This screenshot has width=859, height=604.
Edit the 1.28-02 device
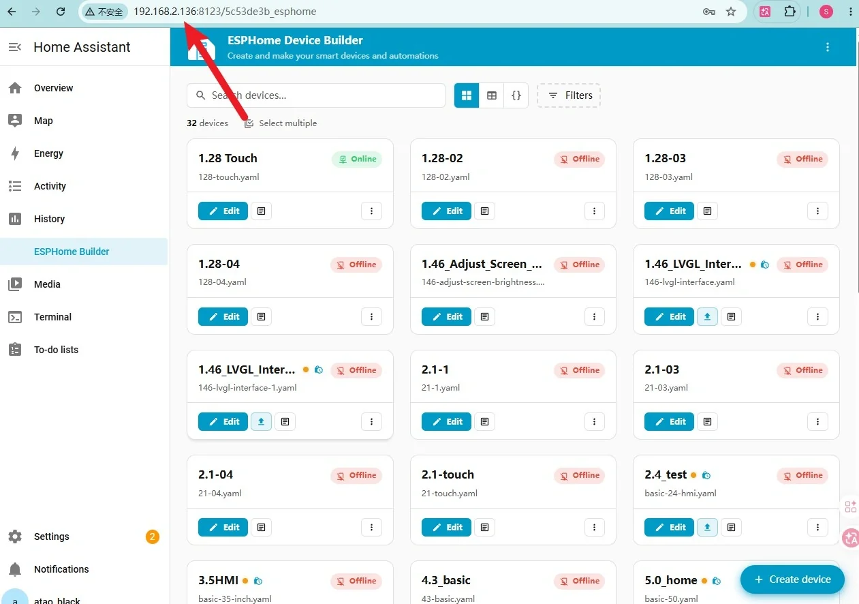click(446, 211)
